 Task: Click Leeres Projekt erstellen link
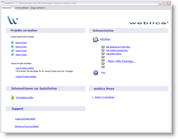coord(26,76)
